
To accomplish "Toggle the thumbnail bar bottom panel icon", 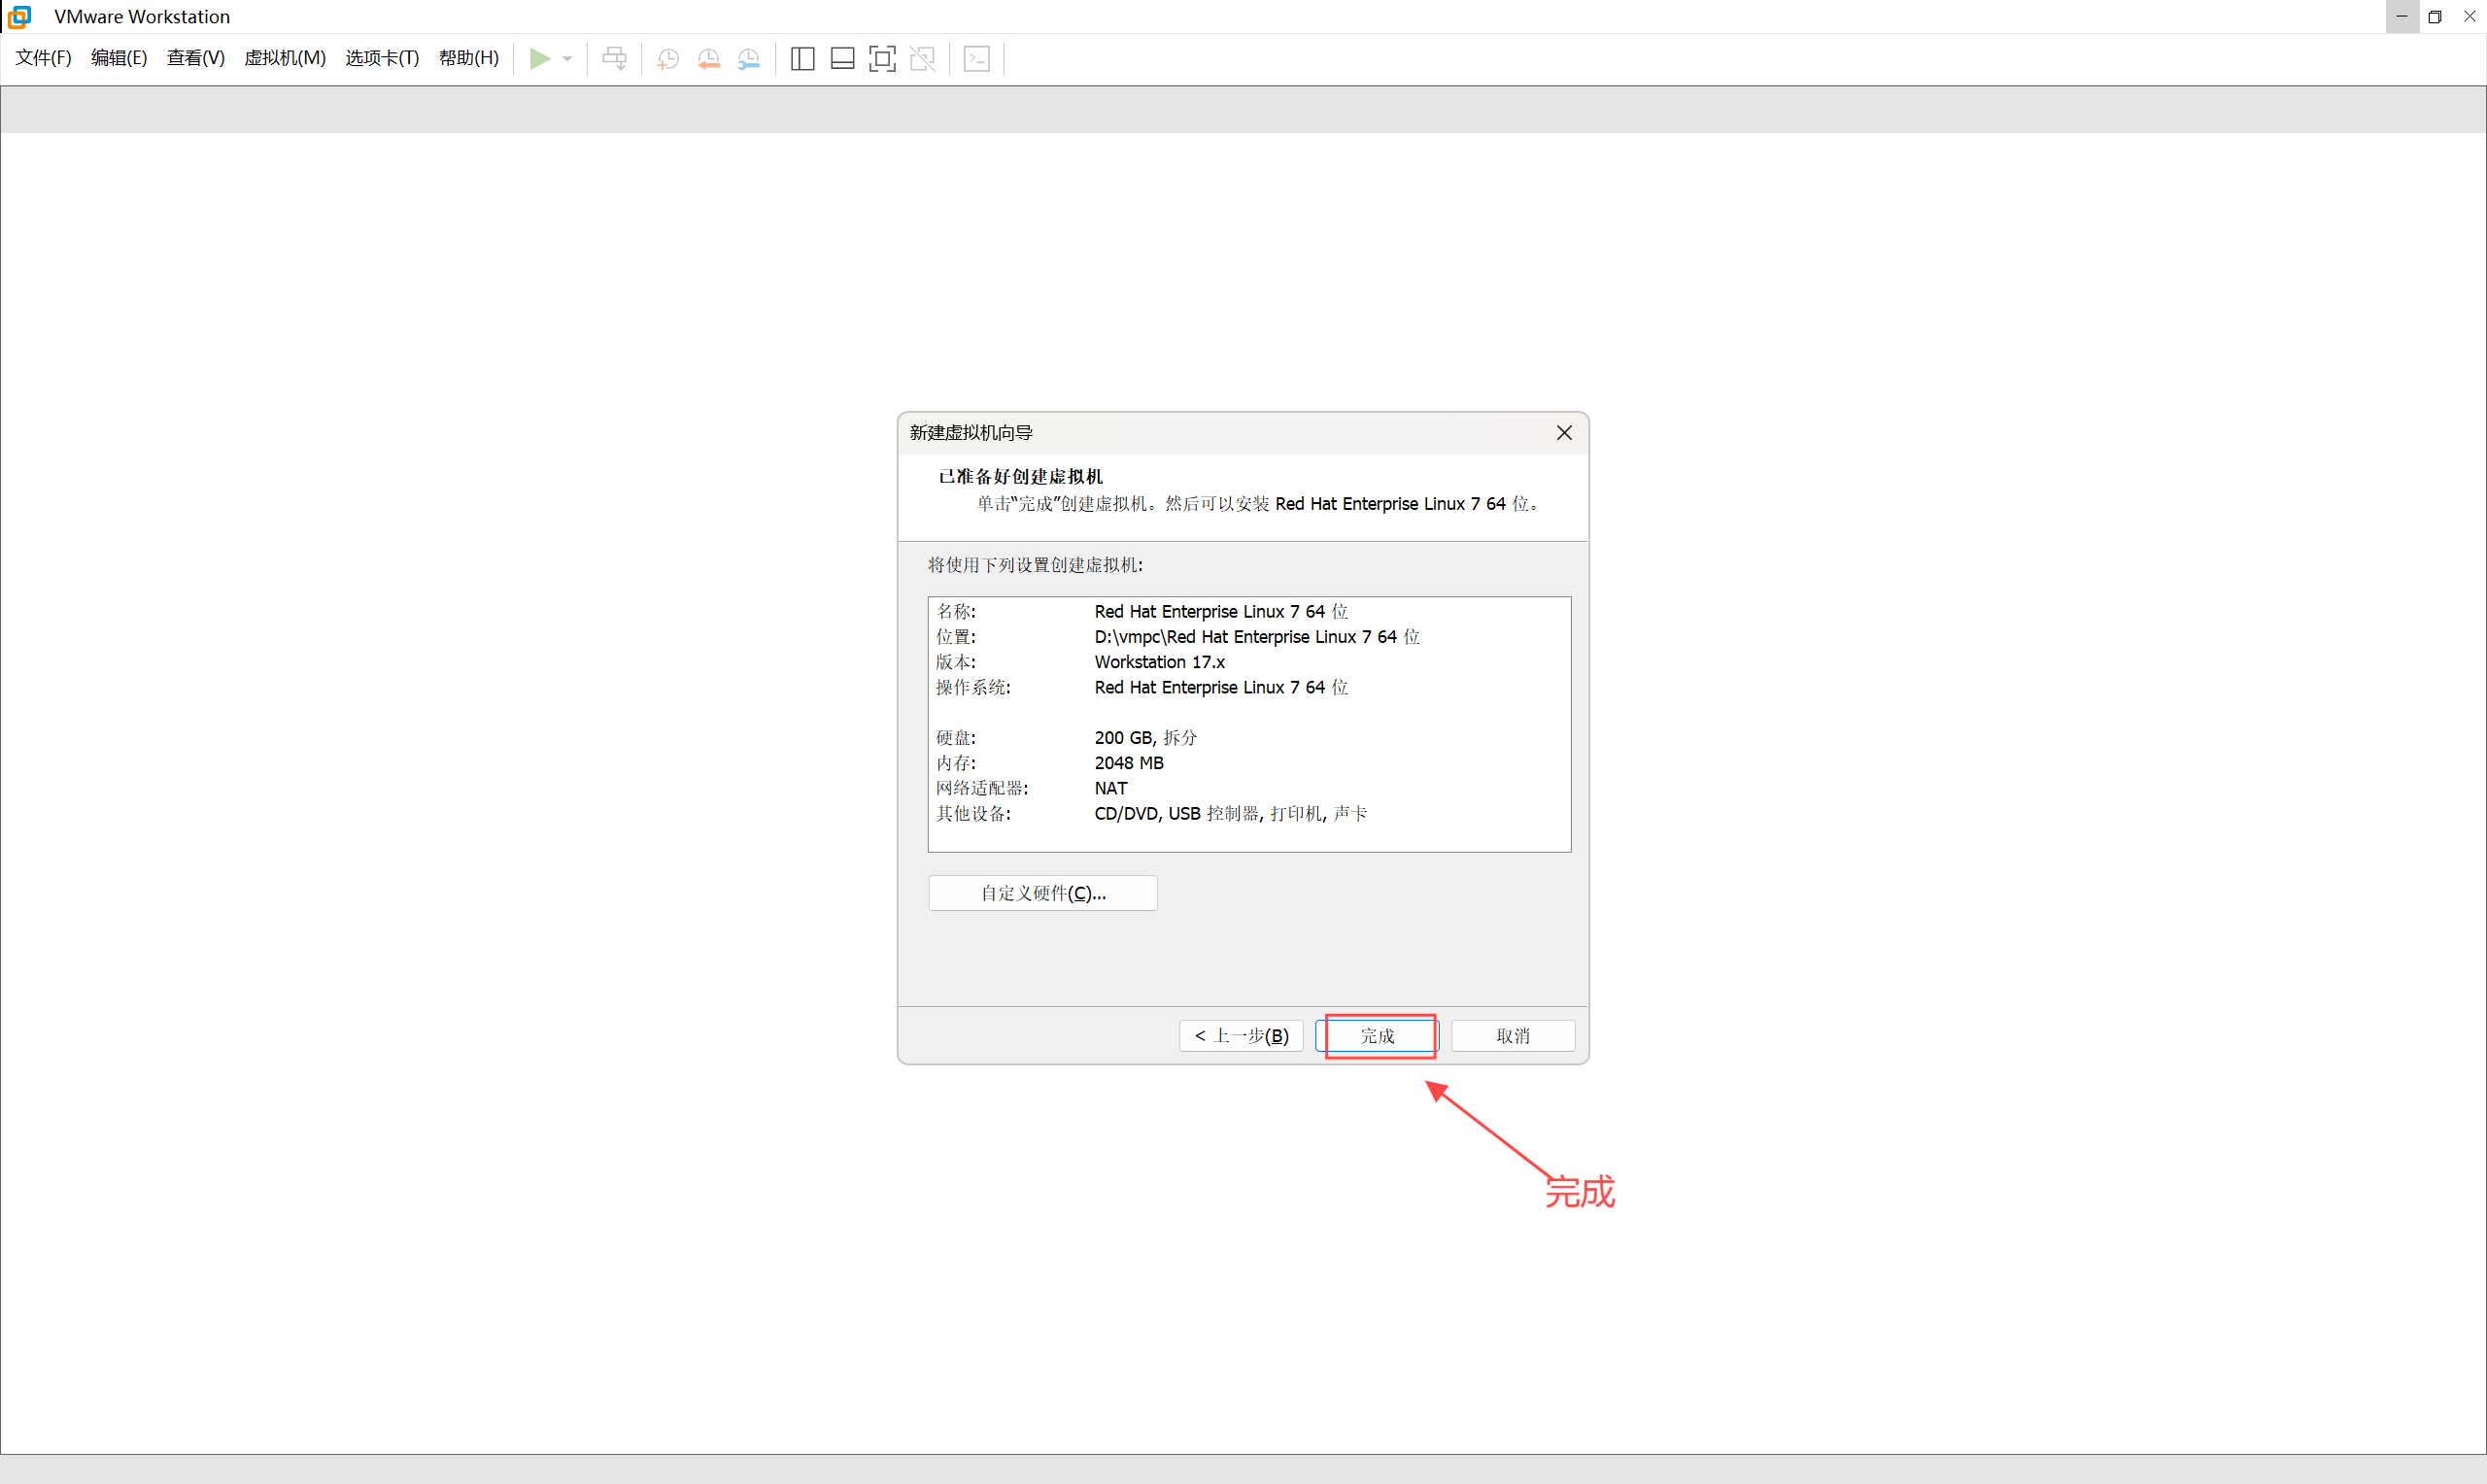I will [x=842, y=59].
